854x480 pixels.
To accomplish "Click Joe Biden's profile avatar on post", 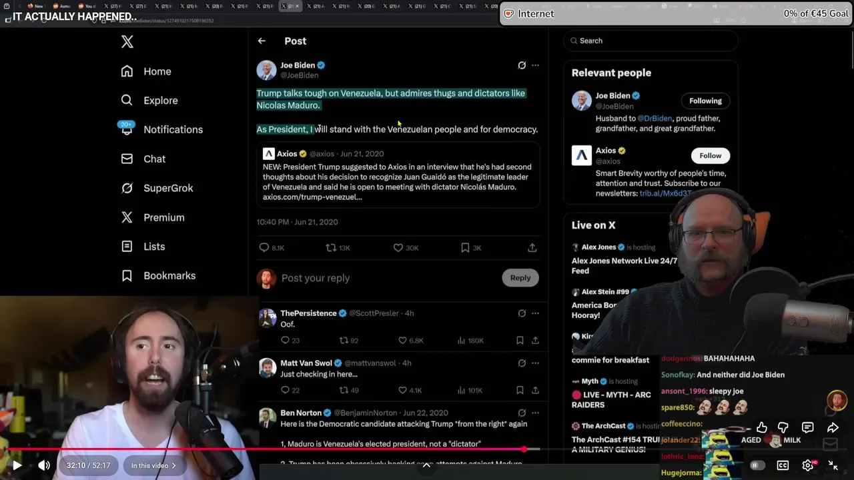I will tap(266, 70).
